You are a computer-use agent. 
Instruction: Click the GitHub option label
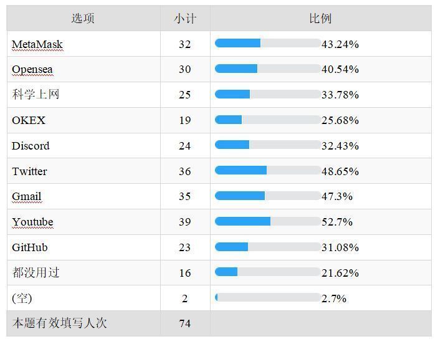point(30,247)
